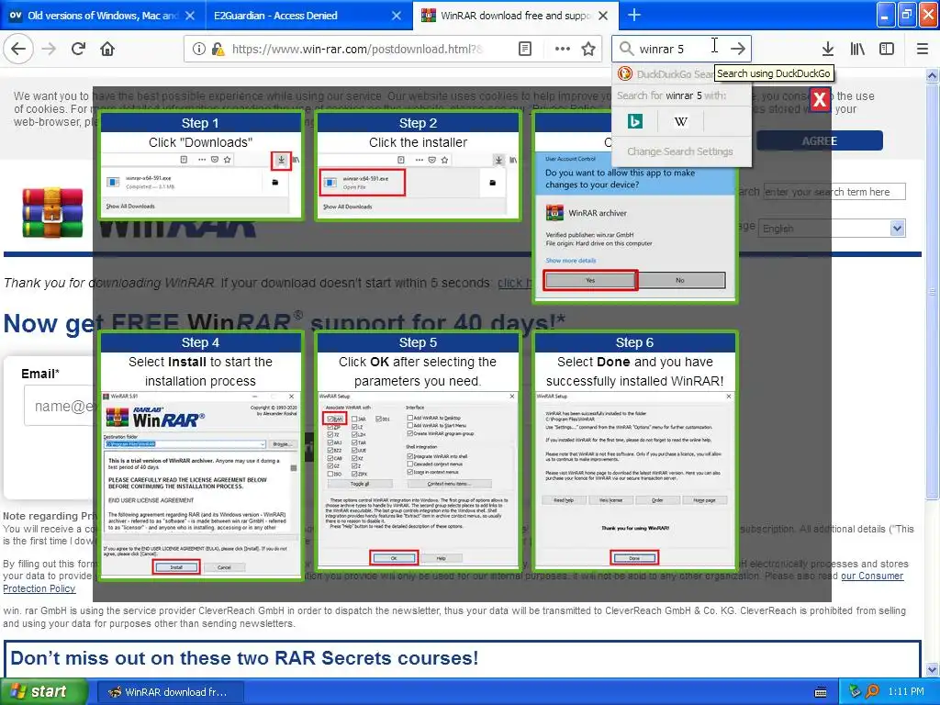Click the WinRAR books logo
Screen dimensions: 940x705
[x=52, y=212]
